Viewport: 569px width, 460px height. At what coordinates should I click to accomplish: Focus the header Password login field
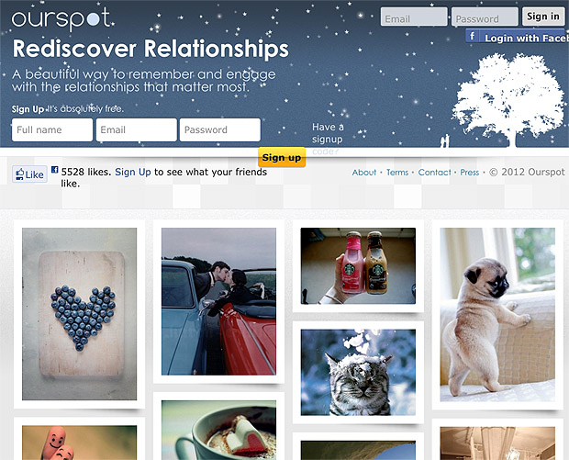pos(485,17)
